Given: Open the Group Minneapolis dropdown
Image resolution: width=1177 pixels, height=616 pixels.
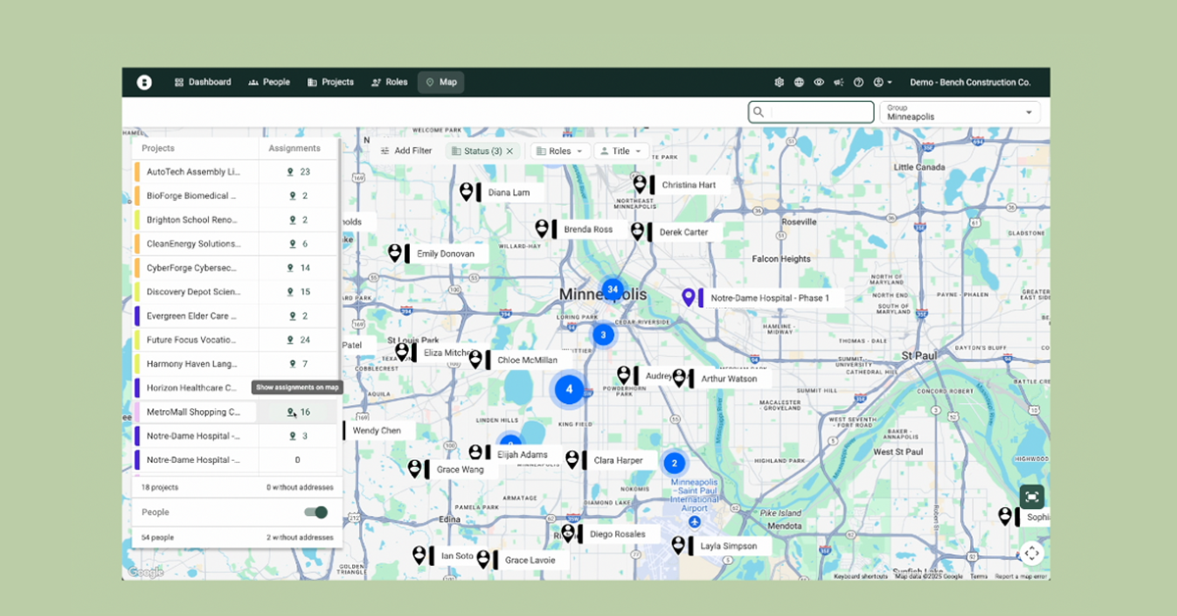Looking at the screenshot, I should tap(959, 112).
